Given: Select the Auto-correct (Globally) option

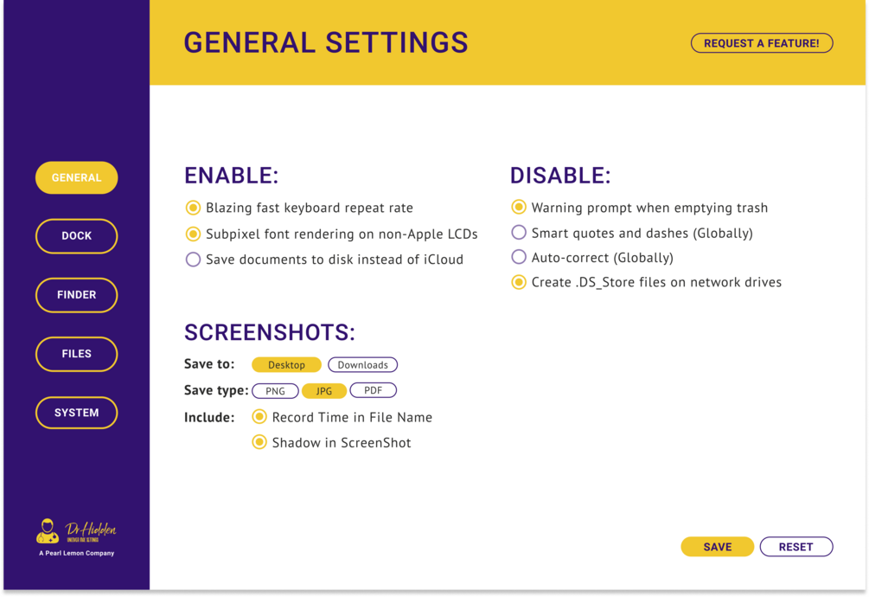Looking at the screenshot, I should tap(519, 257).
